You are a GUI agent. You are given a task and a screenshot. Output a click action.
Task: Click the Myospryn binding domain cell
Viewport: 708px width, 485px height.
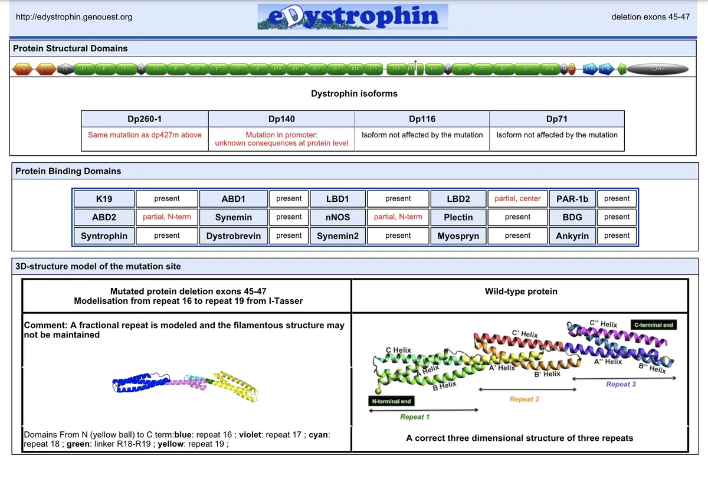coord(458,235)
